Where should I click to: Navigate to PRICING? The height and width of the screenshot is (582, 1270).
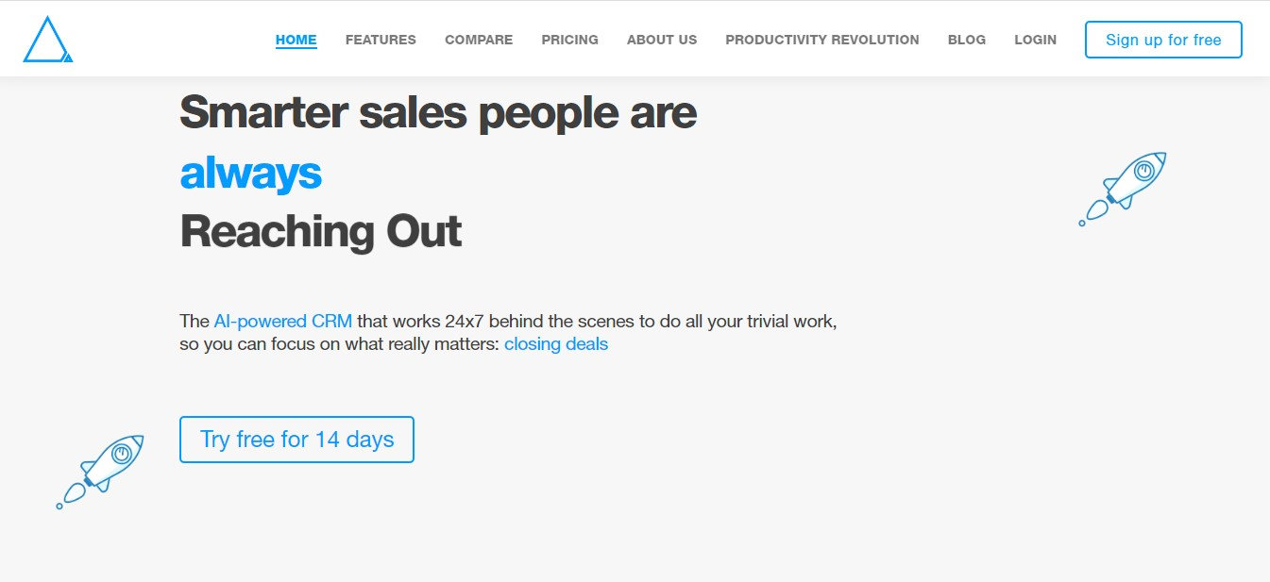point(570,40)
